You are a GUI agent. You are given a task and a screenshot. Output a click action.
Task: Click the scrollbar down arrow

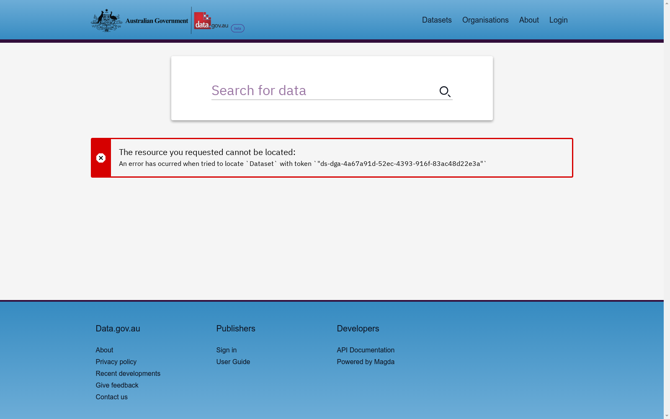[x=667, y=415]
